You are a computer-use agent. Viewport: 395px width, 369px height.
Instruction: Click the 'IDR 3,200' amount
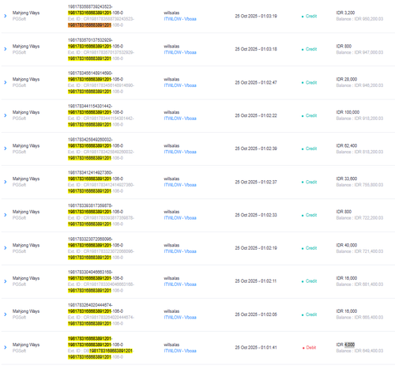[x=345, y=13]
